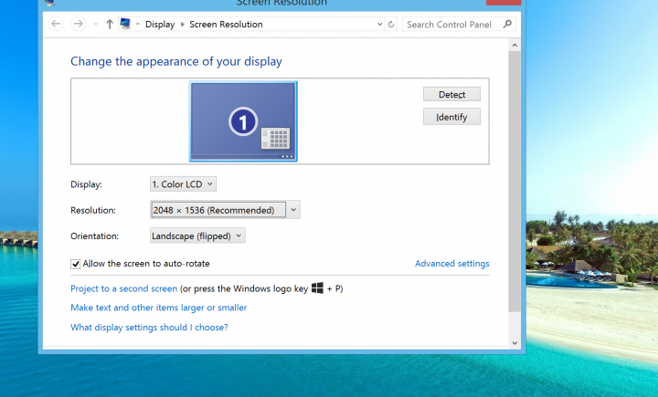658x397 pixels.
Task: Click the vertical scrollbar thumb
Action: tap(515, 181)
